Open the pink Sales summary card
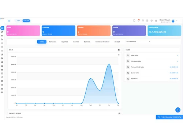 tap(23, 31)
